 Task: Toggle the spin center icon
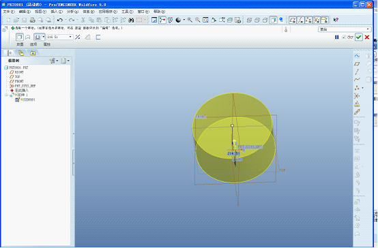coord(162,20)
